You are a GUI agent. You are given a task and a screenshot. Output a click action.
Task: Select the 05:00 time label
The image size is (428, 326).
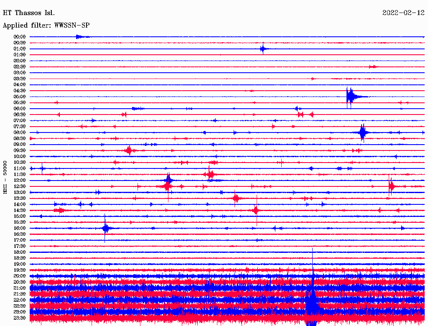[19, 97]
